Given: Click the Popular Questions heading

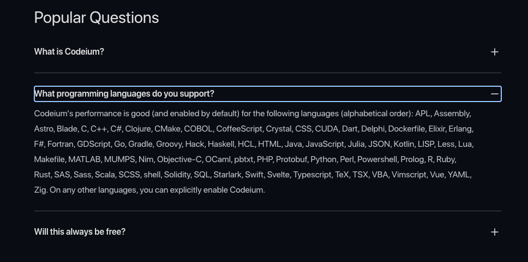Looking at the screenshot, I should coord(97,17).
